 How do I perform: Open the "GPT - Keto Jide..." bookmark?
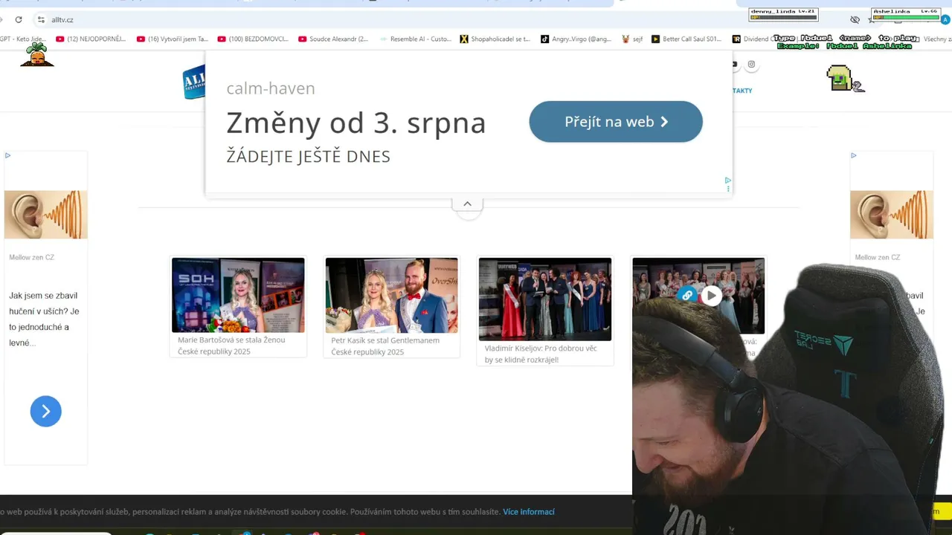pos(23,39)
